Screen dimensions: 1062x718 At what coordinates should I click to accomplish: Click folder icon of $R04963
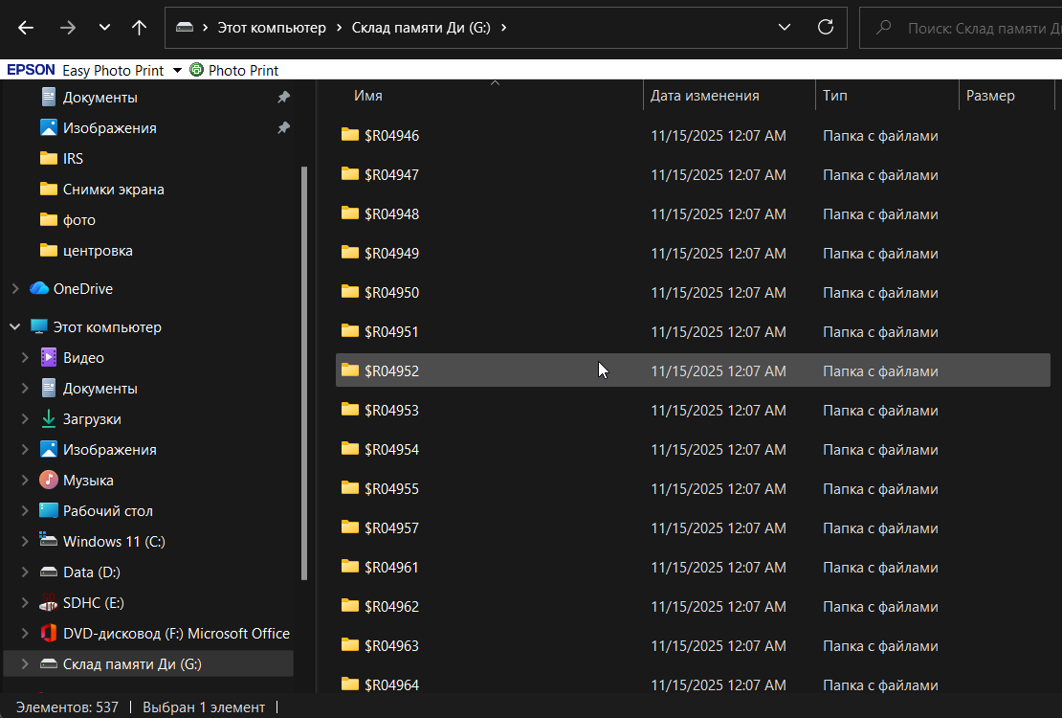click(x=349, y=645)
